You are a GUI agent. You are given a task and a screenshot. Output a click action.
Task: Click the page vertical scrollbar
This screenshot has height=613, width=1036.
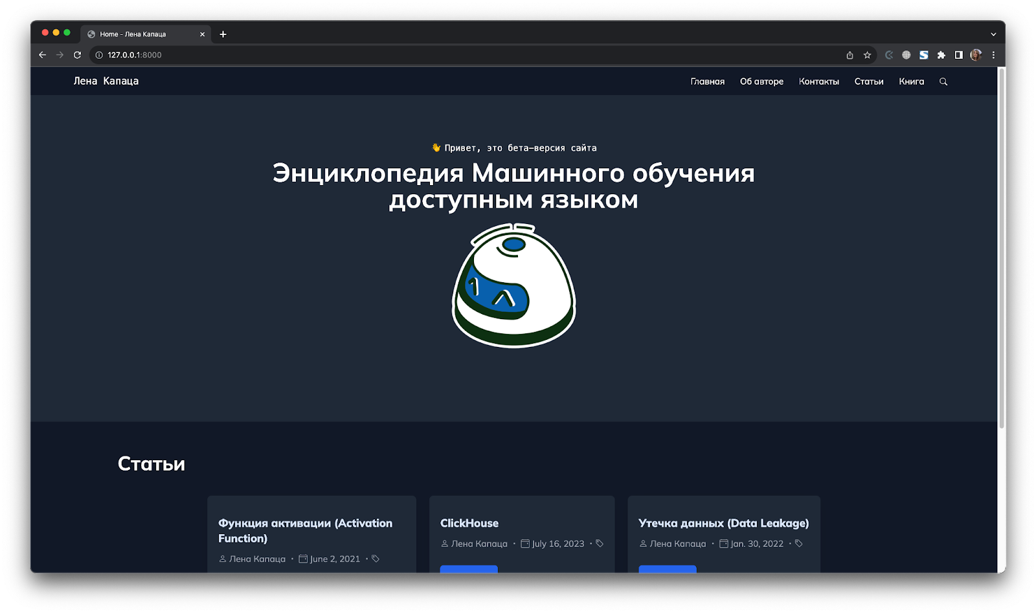(1001, 248)
